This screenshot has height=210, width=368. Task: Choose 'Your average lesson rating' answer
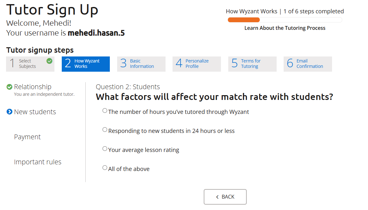click(x=105, y=148)
